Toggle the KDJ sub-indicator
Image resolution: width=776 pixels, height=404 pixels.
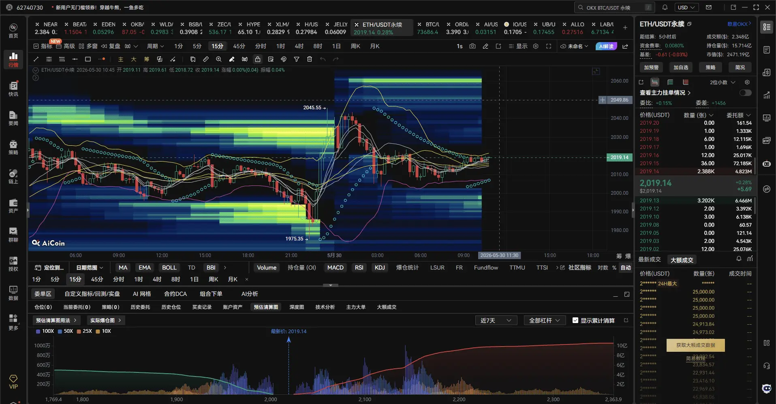tap(380, 268)
